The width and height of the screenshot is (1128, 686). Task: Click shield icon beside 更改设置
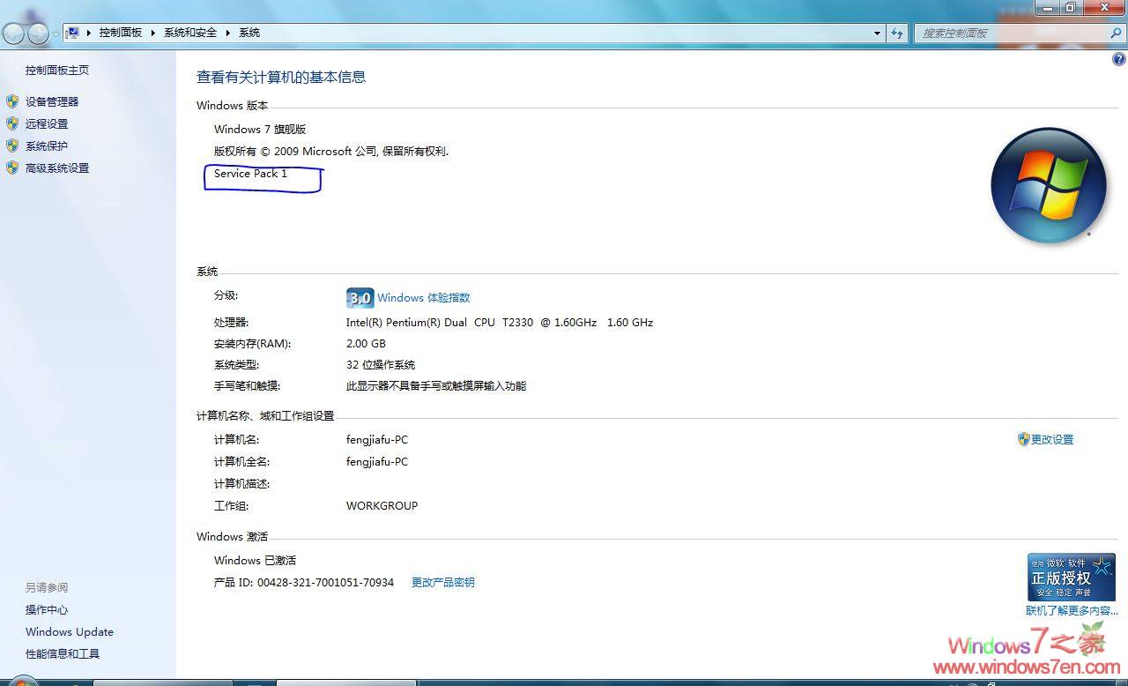point(1023,439)
